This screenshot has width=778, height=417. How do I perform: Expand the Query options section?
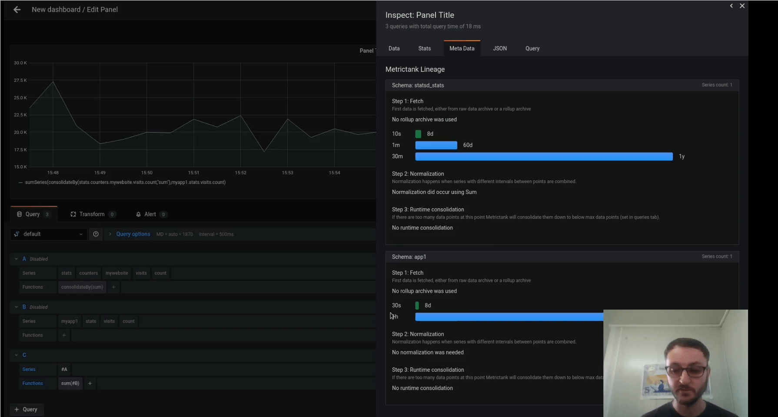pos(133,234)
